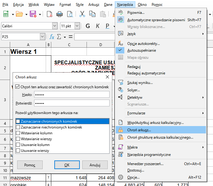Confirm sheet protection with OK

(x=67, y=165)
